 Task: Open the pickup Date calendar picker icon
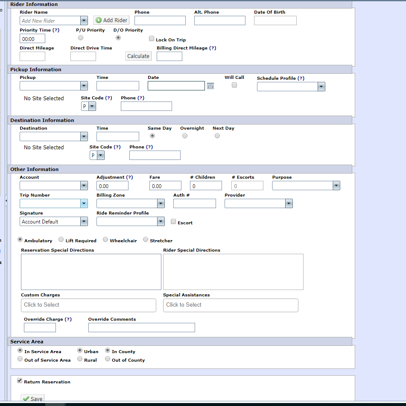pyautogui.click(x=210, y=86)
